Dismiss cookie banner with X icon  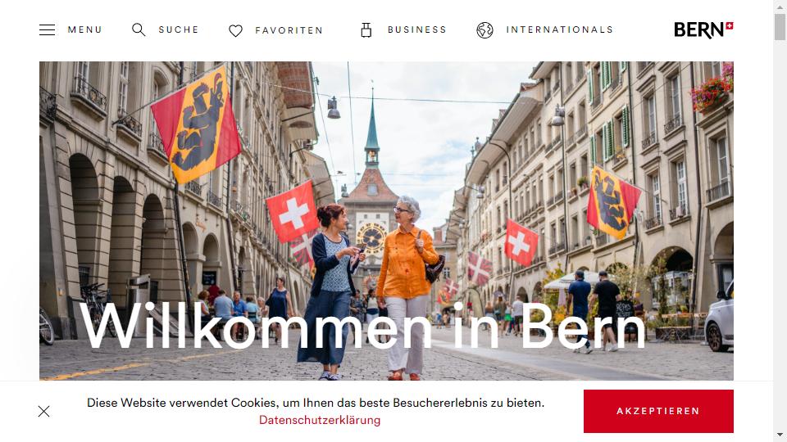(43, 412)
